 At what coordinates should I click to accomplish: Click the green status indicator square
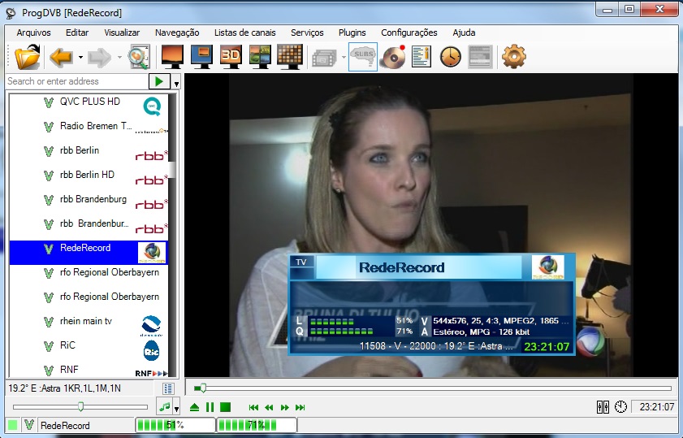click(x=13, y=425)
